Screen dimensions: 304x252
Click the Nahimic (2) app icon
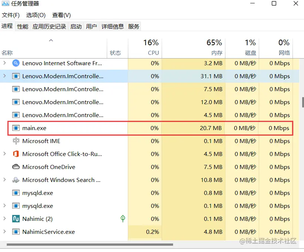(x=16, y=219)
